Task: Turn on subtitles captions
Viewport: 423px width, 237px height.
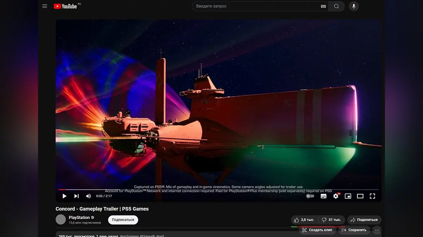Action: (x=324, y=196)
